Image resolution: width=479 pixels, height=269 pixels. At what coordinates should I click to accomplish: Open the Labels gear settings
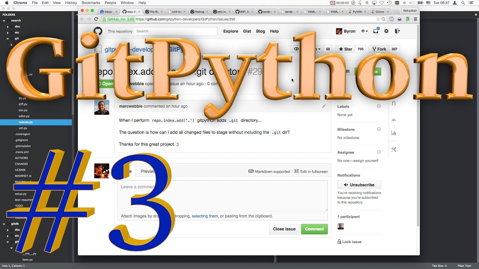pyautogui.click(x=379, y=106)
